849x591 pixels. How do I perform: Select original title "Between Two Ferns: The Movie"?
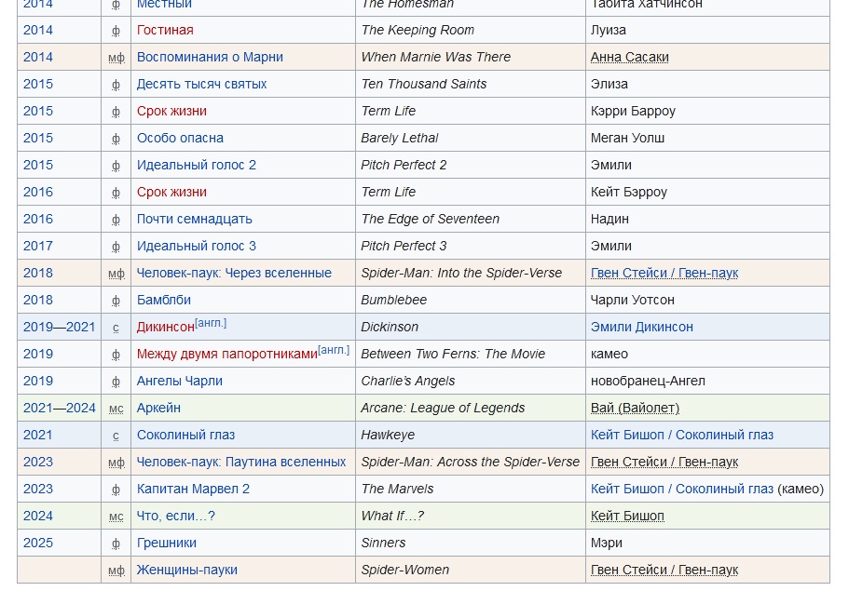click(x=453, y=355)
